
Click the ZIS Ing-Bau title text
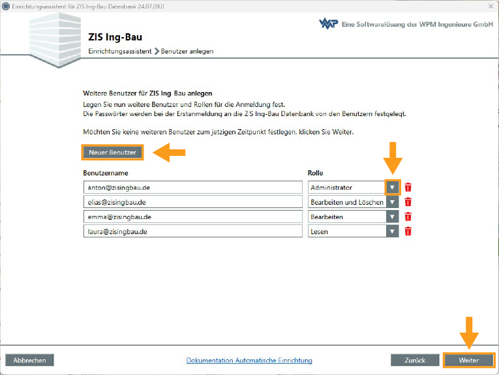115,37
